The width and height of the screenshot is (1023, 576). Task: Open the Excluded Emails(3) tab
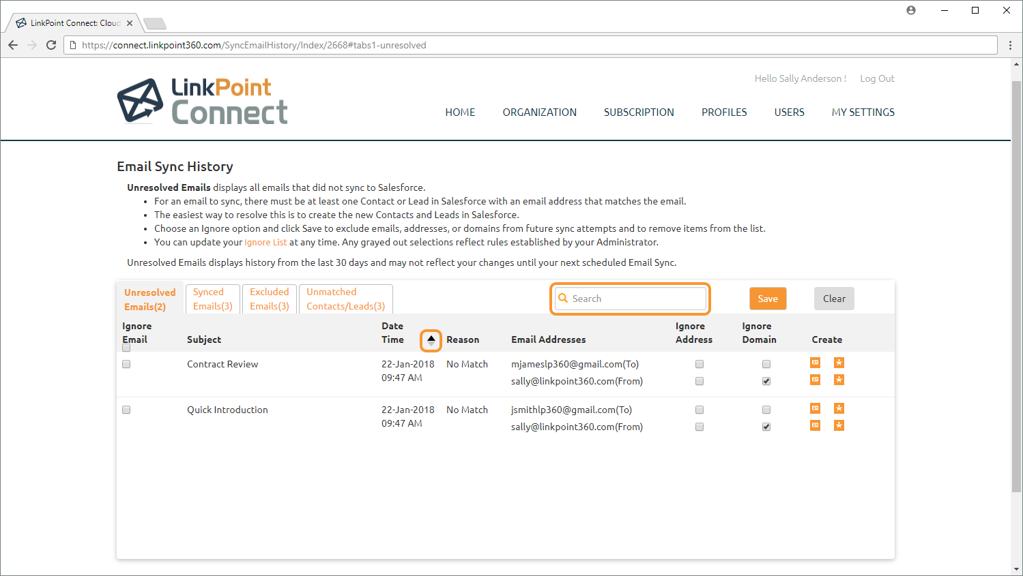pos(270,299)
